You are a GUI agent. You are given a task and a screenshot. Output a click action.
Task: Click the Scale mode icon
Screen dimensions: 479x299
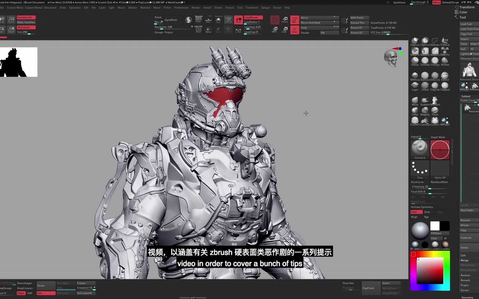[284, 30]
